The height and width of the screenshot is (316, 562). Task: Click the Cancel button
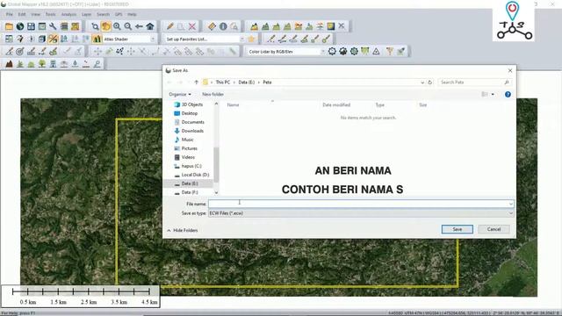494,229
